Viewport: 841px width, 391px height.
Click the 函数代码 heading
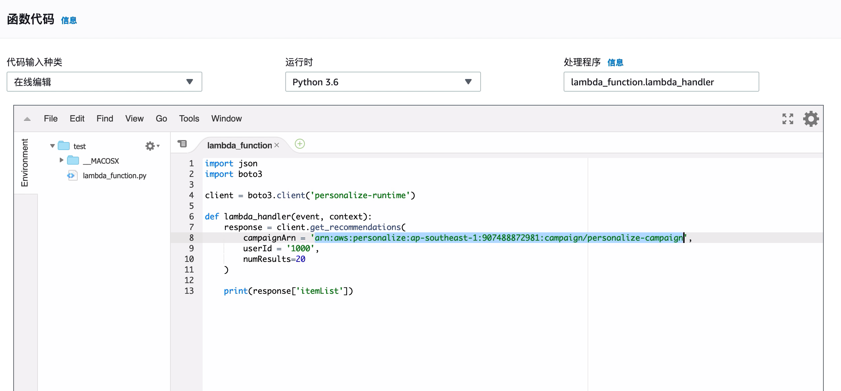click(x=31, y=19)
